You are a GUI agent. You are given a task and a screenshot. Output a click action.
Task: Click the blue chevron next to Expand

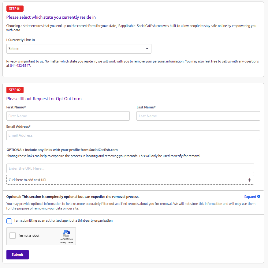pyautogui.click(x=259, y=196)
